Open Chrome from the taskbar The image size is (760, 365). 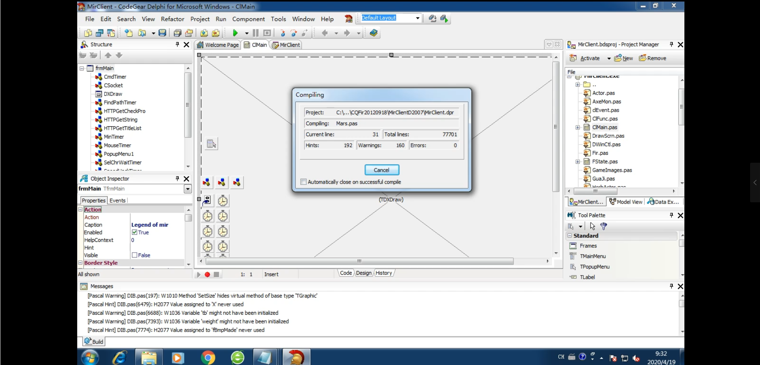click(x=208, y=358)
